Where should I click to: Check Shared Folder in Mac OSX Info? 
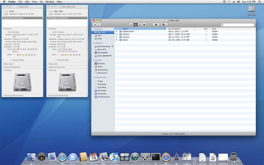point(55,60)
